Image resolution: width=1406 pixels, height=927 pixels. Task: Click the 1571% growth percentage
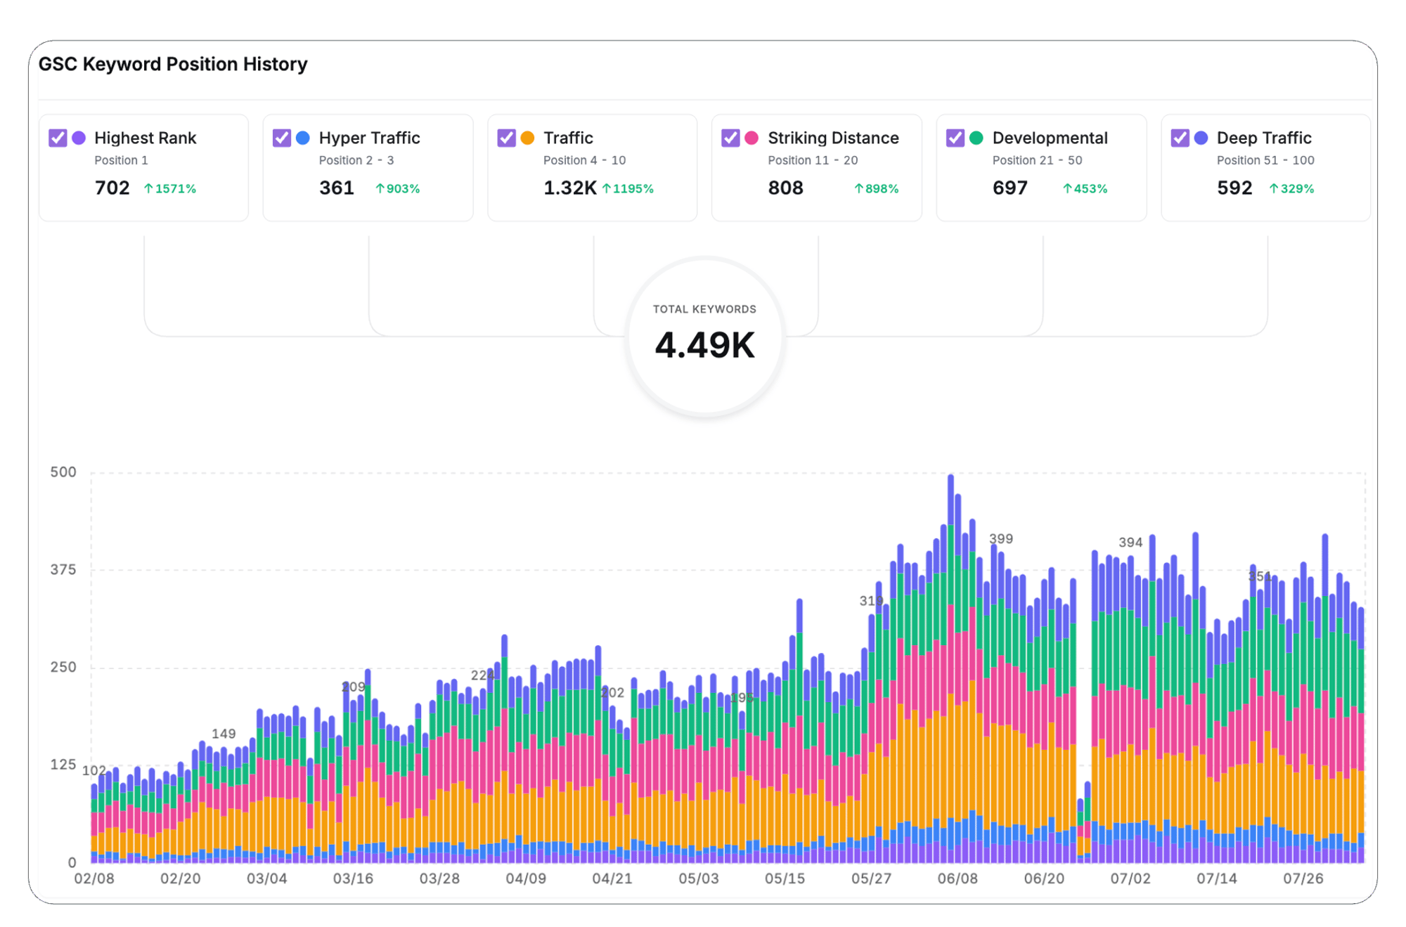(x=176, y=188)
